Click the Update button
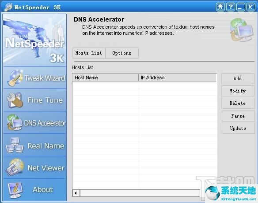Screen dimensions: 258x203 coord(238,128)
